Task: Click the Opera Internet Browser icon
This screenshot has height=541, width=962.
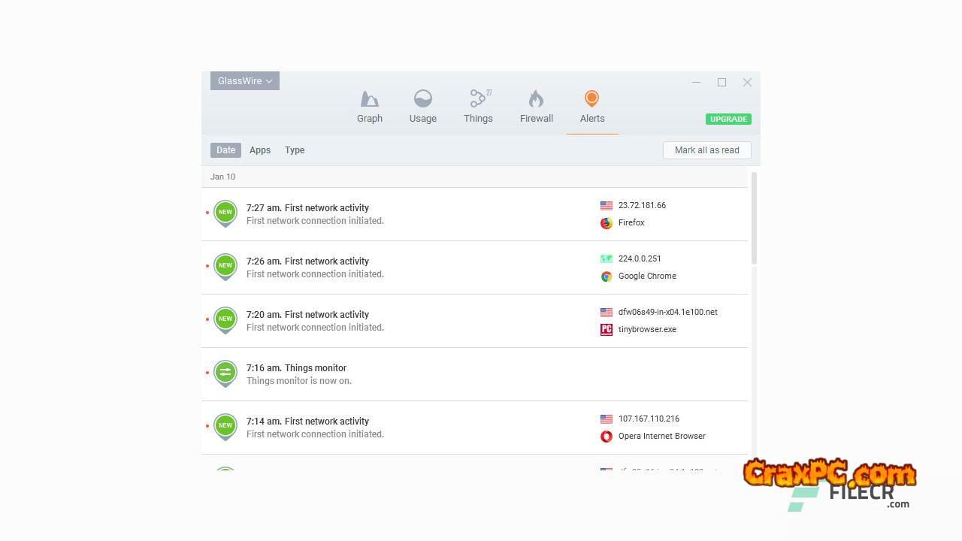Action: [607, 437]
